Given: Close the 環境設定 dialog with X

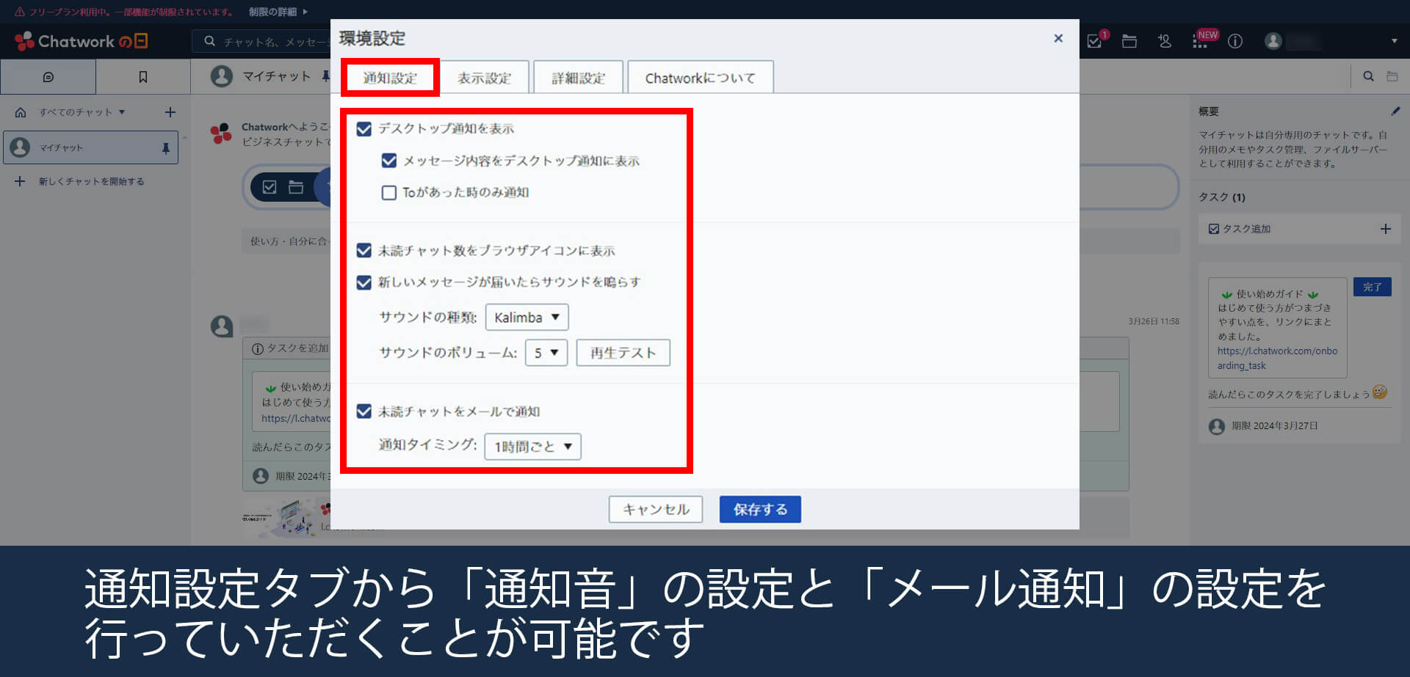Looking at the screenshot, I should (1058, 38).
